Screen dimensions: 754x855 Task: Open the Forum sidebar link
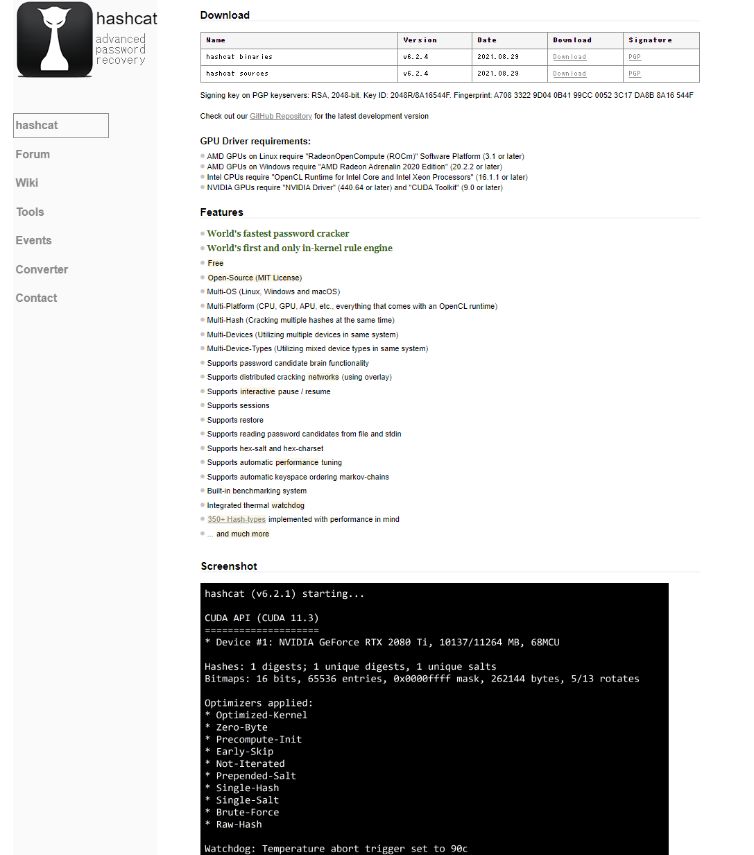33,154
